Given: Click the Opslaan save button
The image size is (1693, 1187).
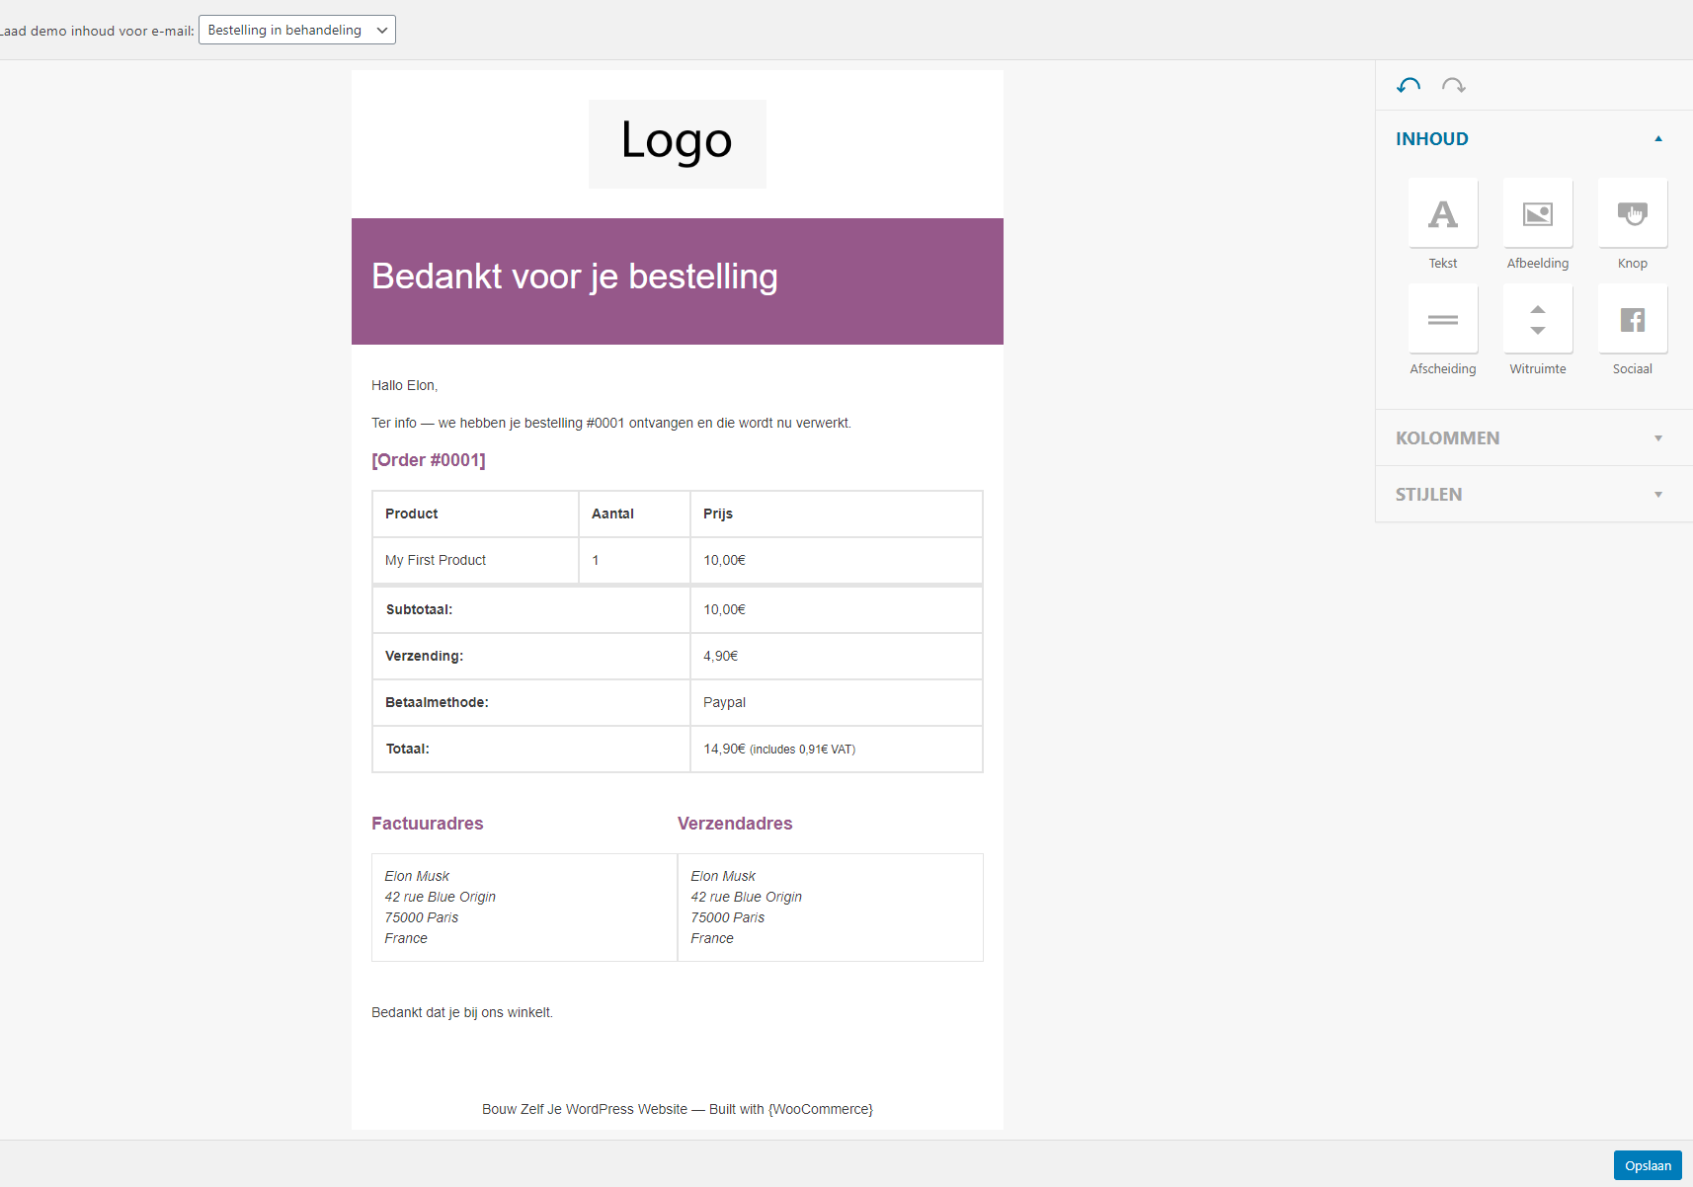Looking at the screenshot, I should [1648, 1165].
